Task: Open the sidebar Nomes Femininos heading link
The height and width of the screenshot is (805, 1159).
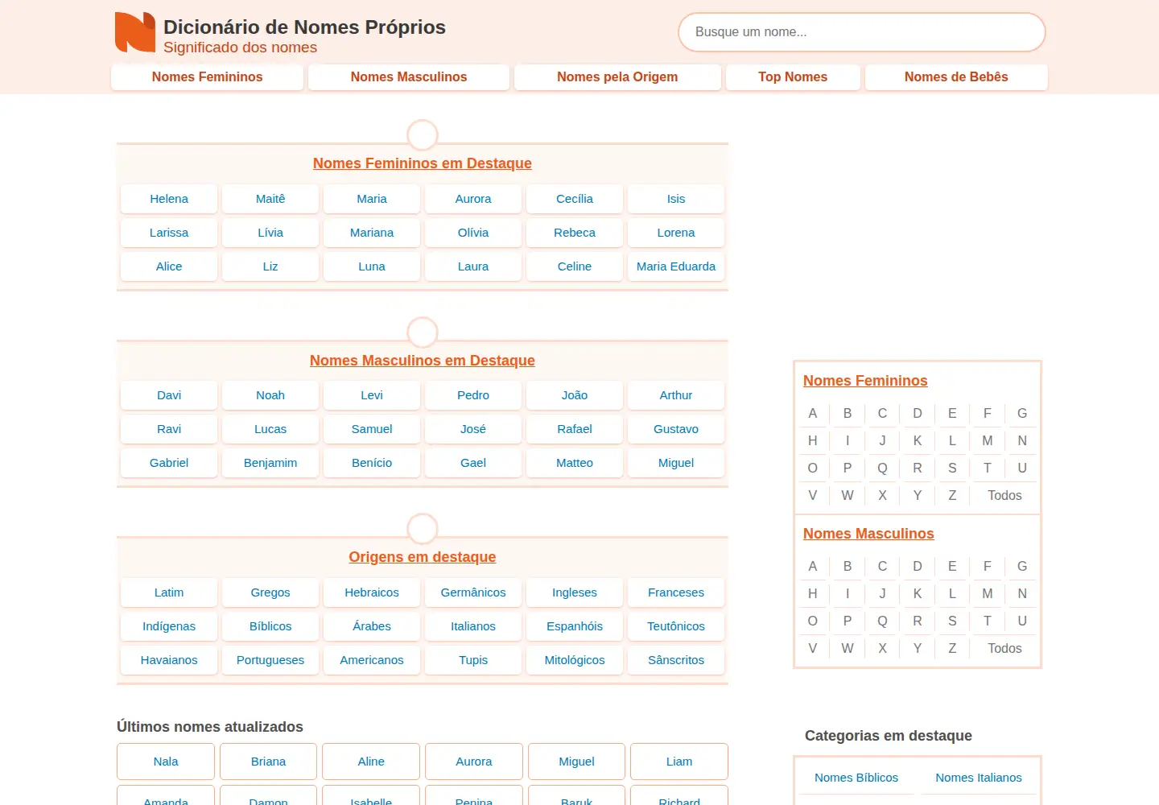Action: pos(865,381)
